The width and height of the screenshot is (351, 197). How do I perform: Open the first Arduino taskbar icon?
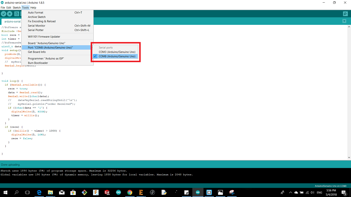pyautogui.click(x=118, y=193)
